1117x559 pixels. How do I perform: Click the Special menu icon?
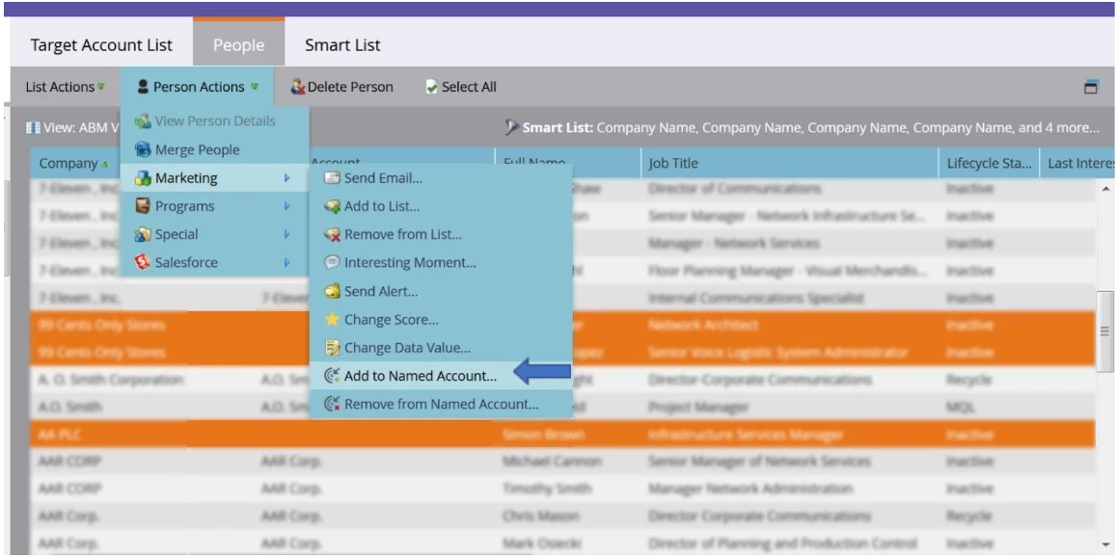143,234
